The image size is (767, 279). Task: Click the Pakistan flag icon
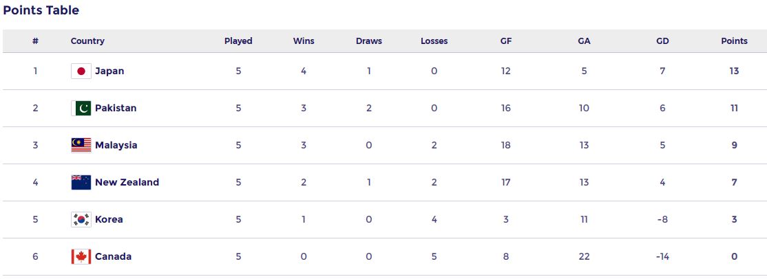[x=81, y=109]
